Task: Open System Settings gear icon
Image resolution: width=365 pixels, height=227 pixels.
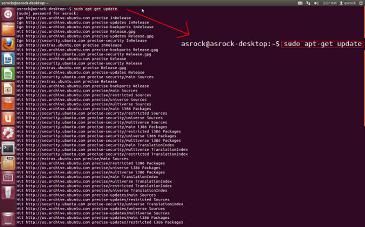Action: 8,133
